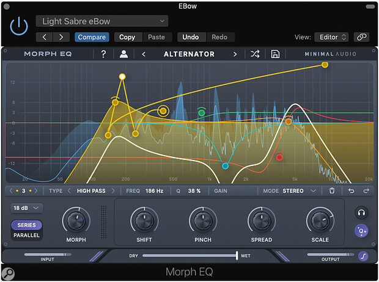Toggle the soft clip curve button
This screenshot has width=379, height=282.
(363, 256)
